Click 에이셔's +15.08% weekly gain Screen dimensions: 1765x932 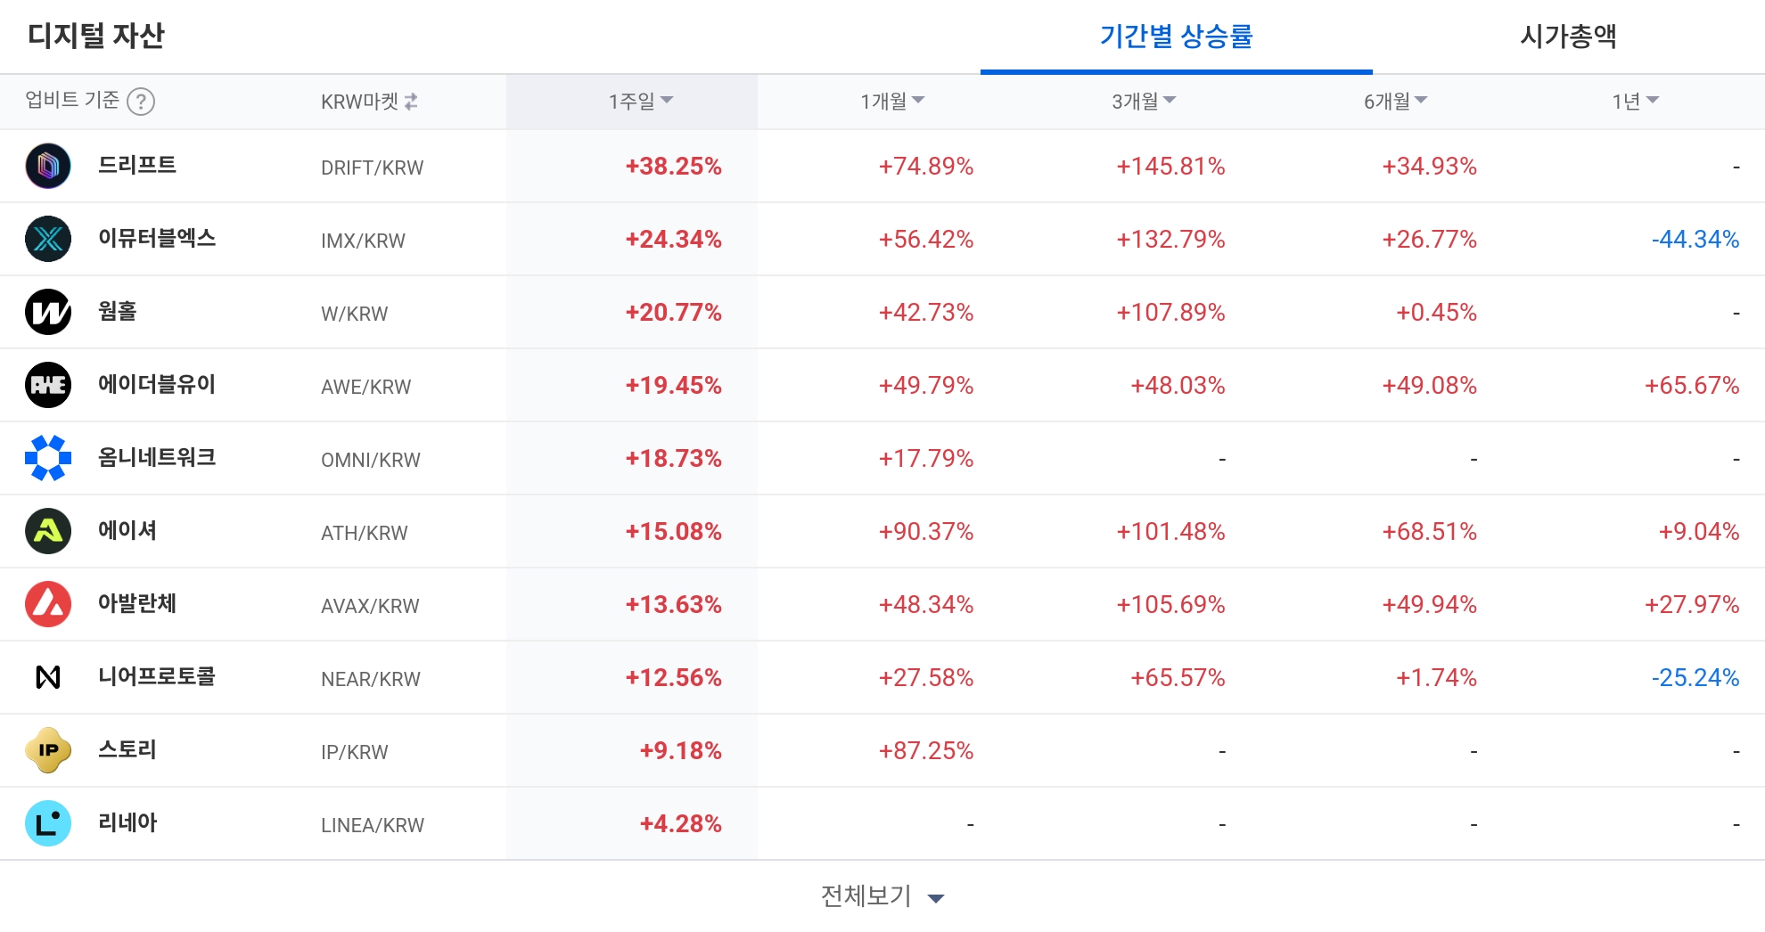pyautogui.click(x=673, y=531)
